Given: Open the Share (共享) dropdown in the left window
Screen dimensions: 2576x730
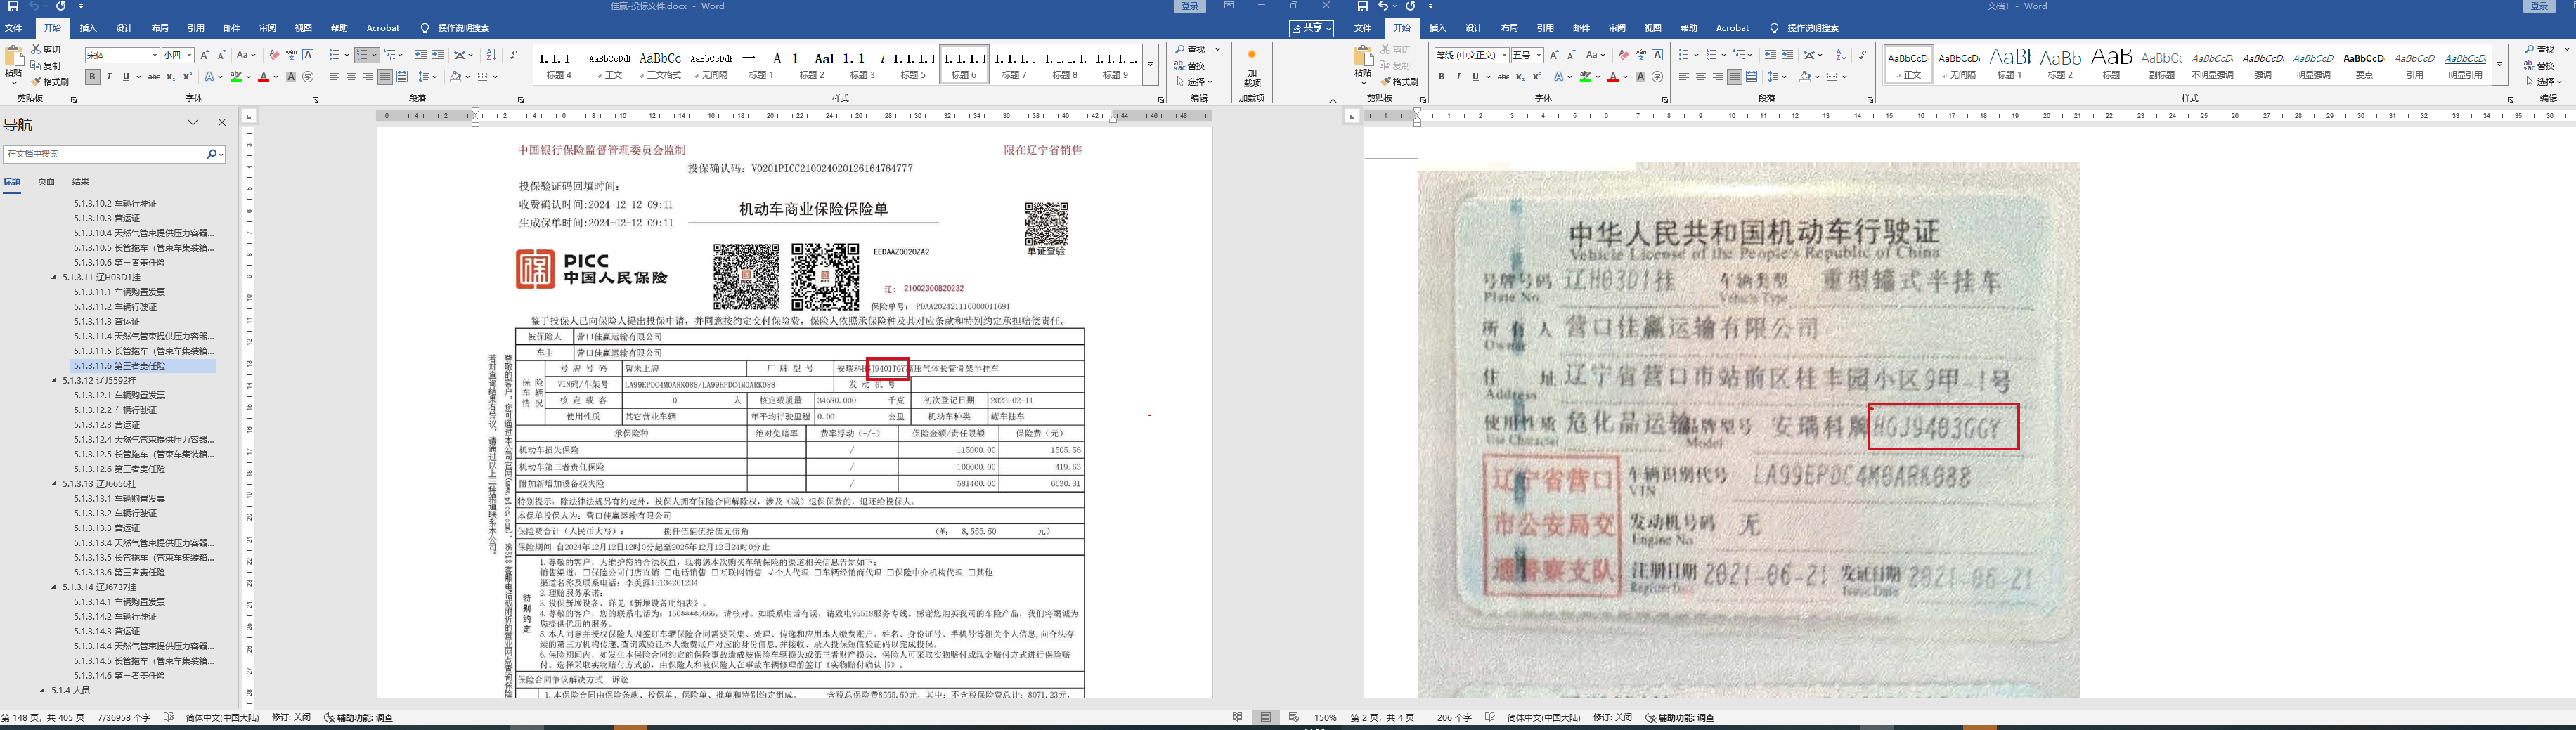Looking at the screenshot, I should [x=1311, y=29].
